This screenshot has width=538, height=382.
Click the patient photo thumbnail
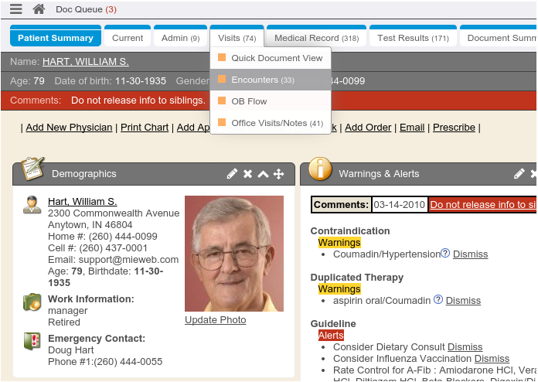(x=234, y=254)
